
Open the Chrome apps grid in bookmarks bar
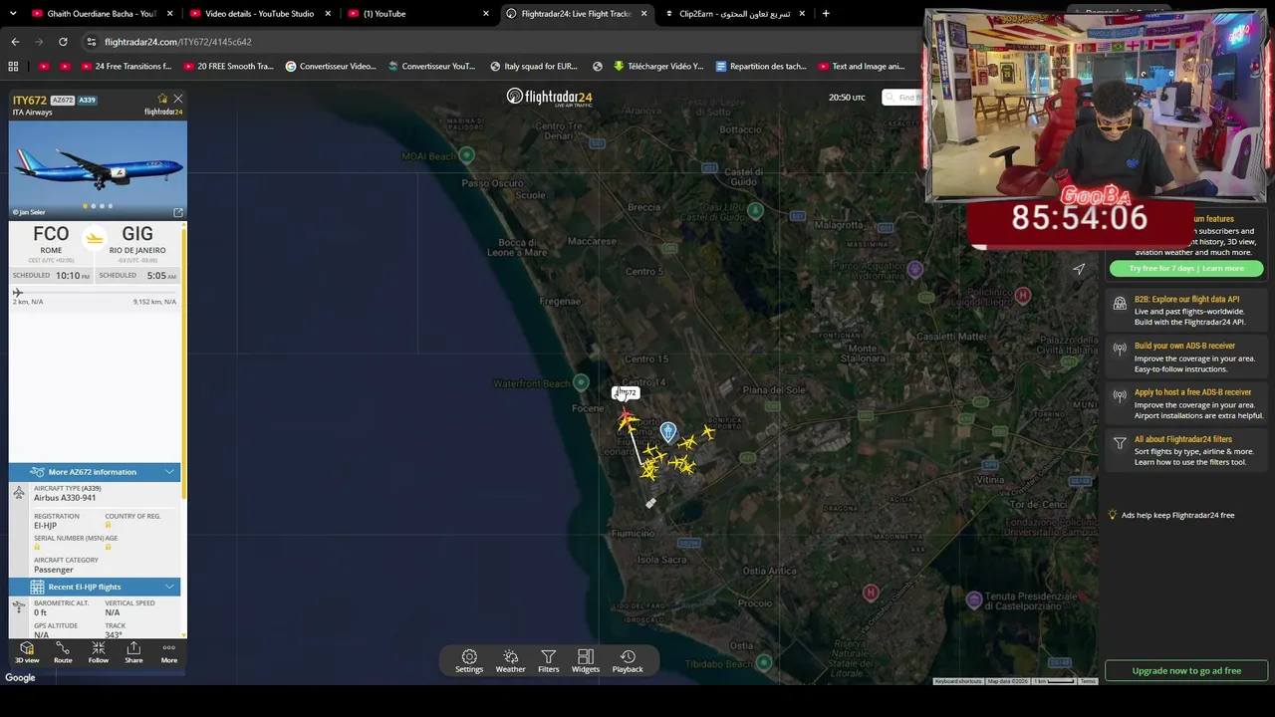click(x=13, y=67)
